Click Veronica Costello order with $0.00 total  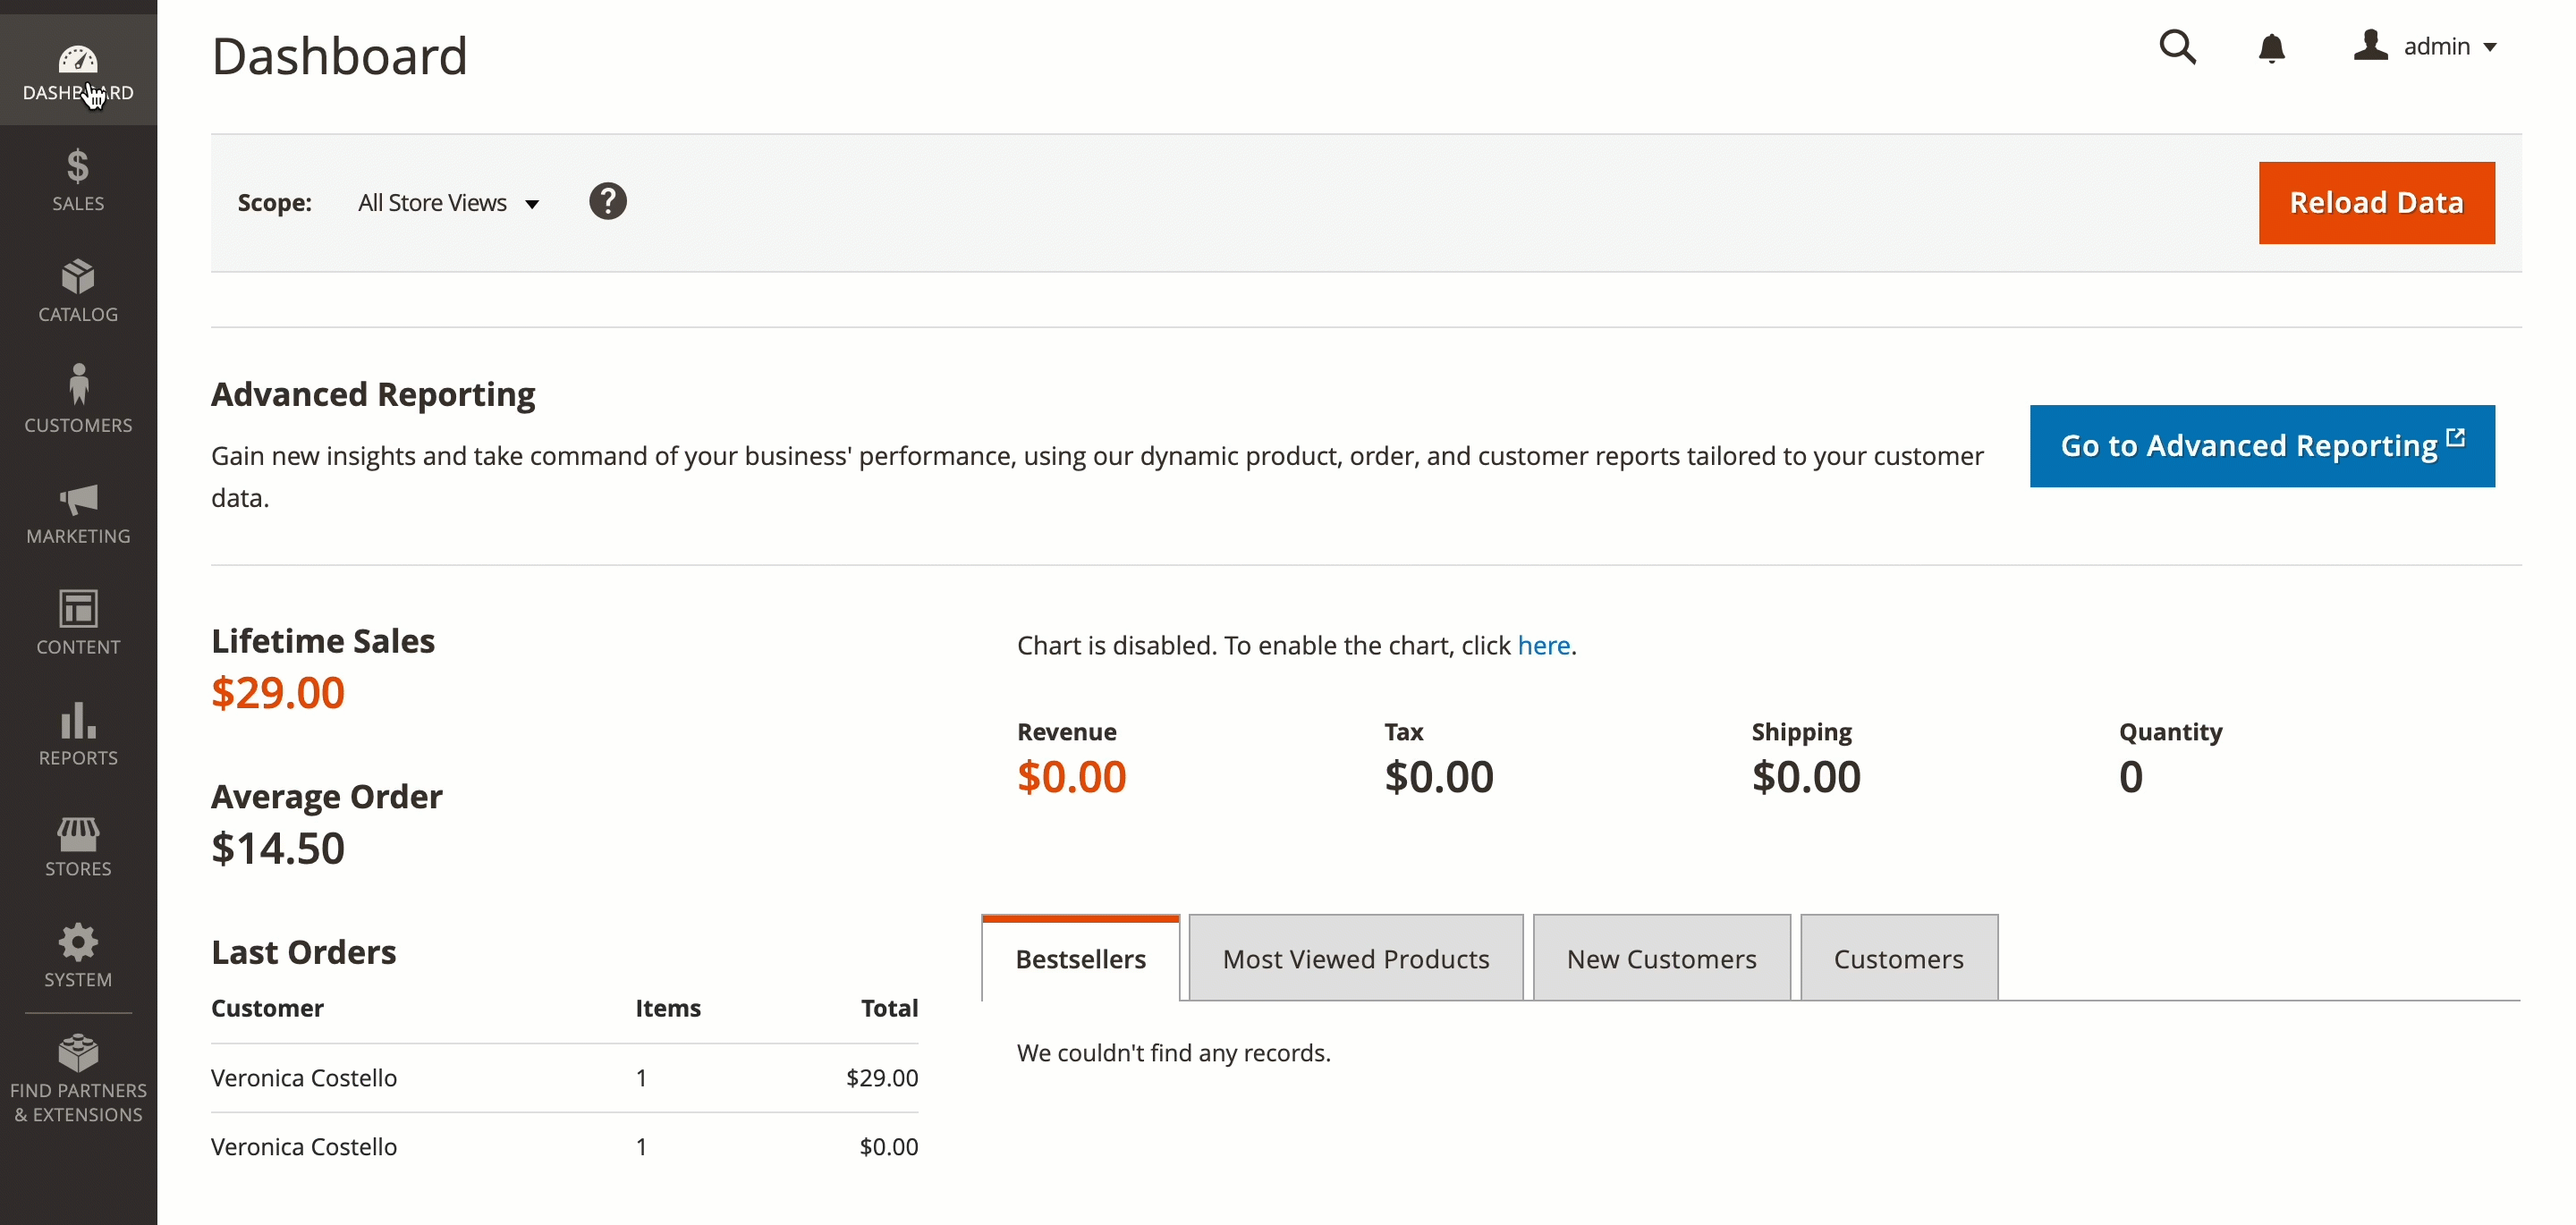564,1147
